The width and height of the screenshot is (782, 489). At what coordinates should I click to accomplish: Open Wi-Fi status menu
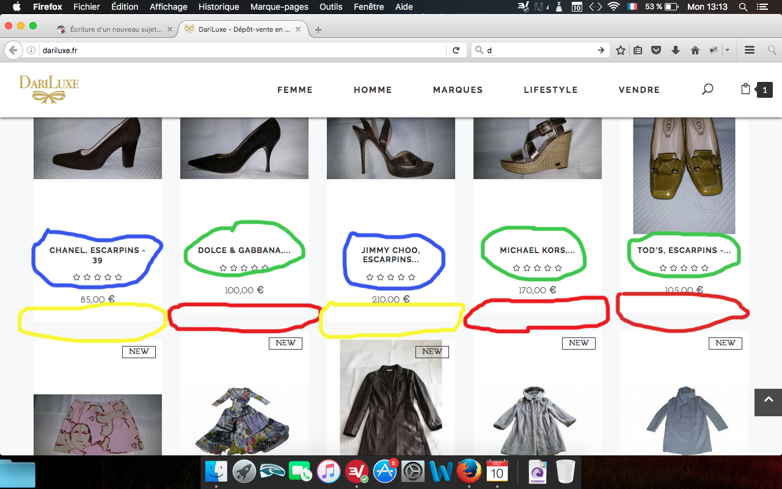[x=613, y=7]
